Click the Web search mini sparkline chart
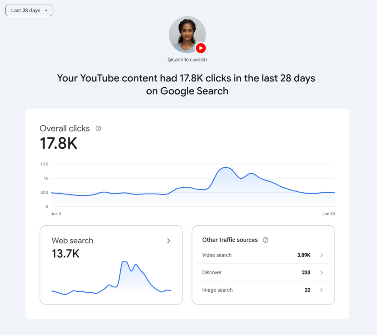 point(111,277)
